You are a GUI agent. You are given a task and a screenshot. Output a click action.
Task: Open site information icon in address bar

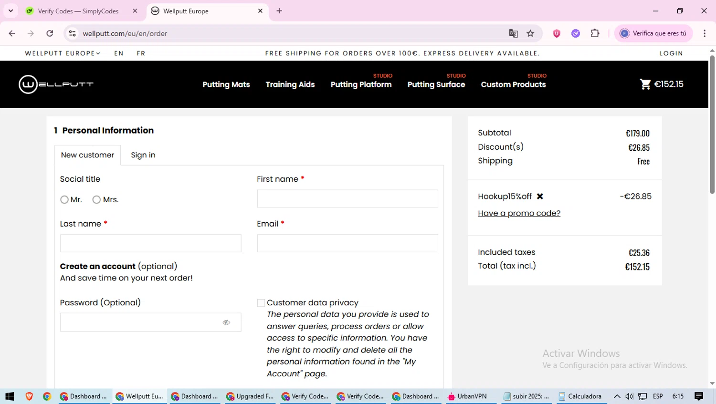pos(73,33)
